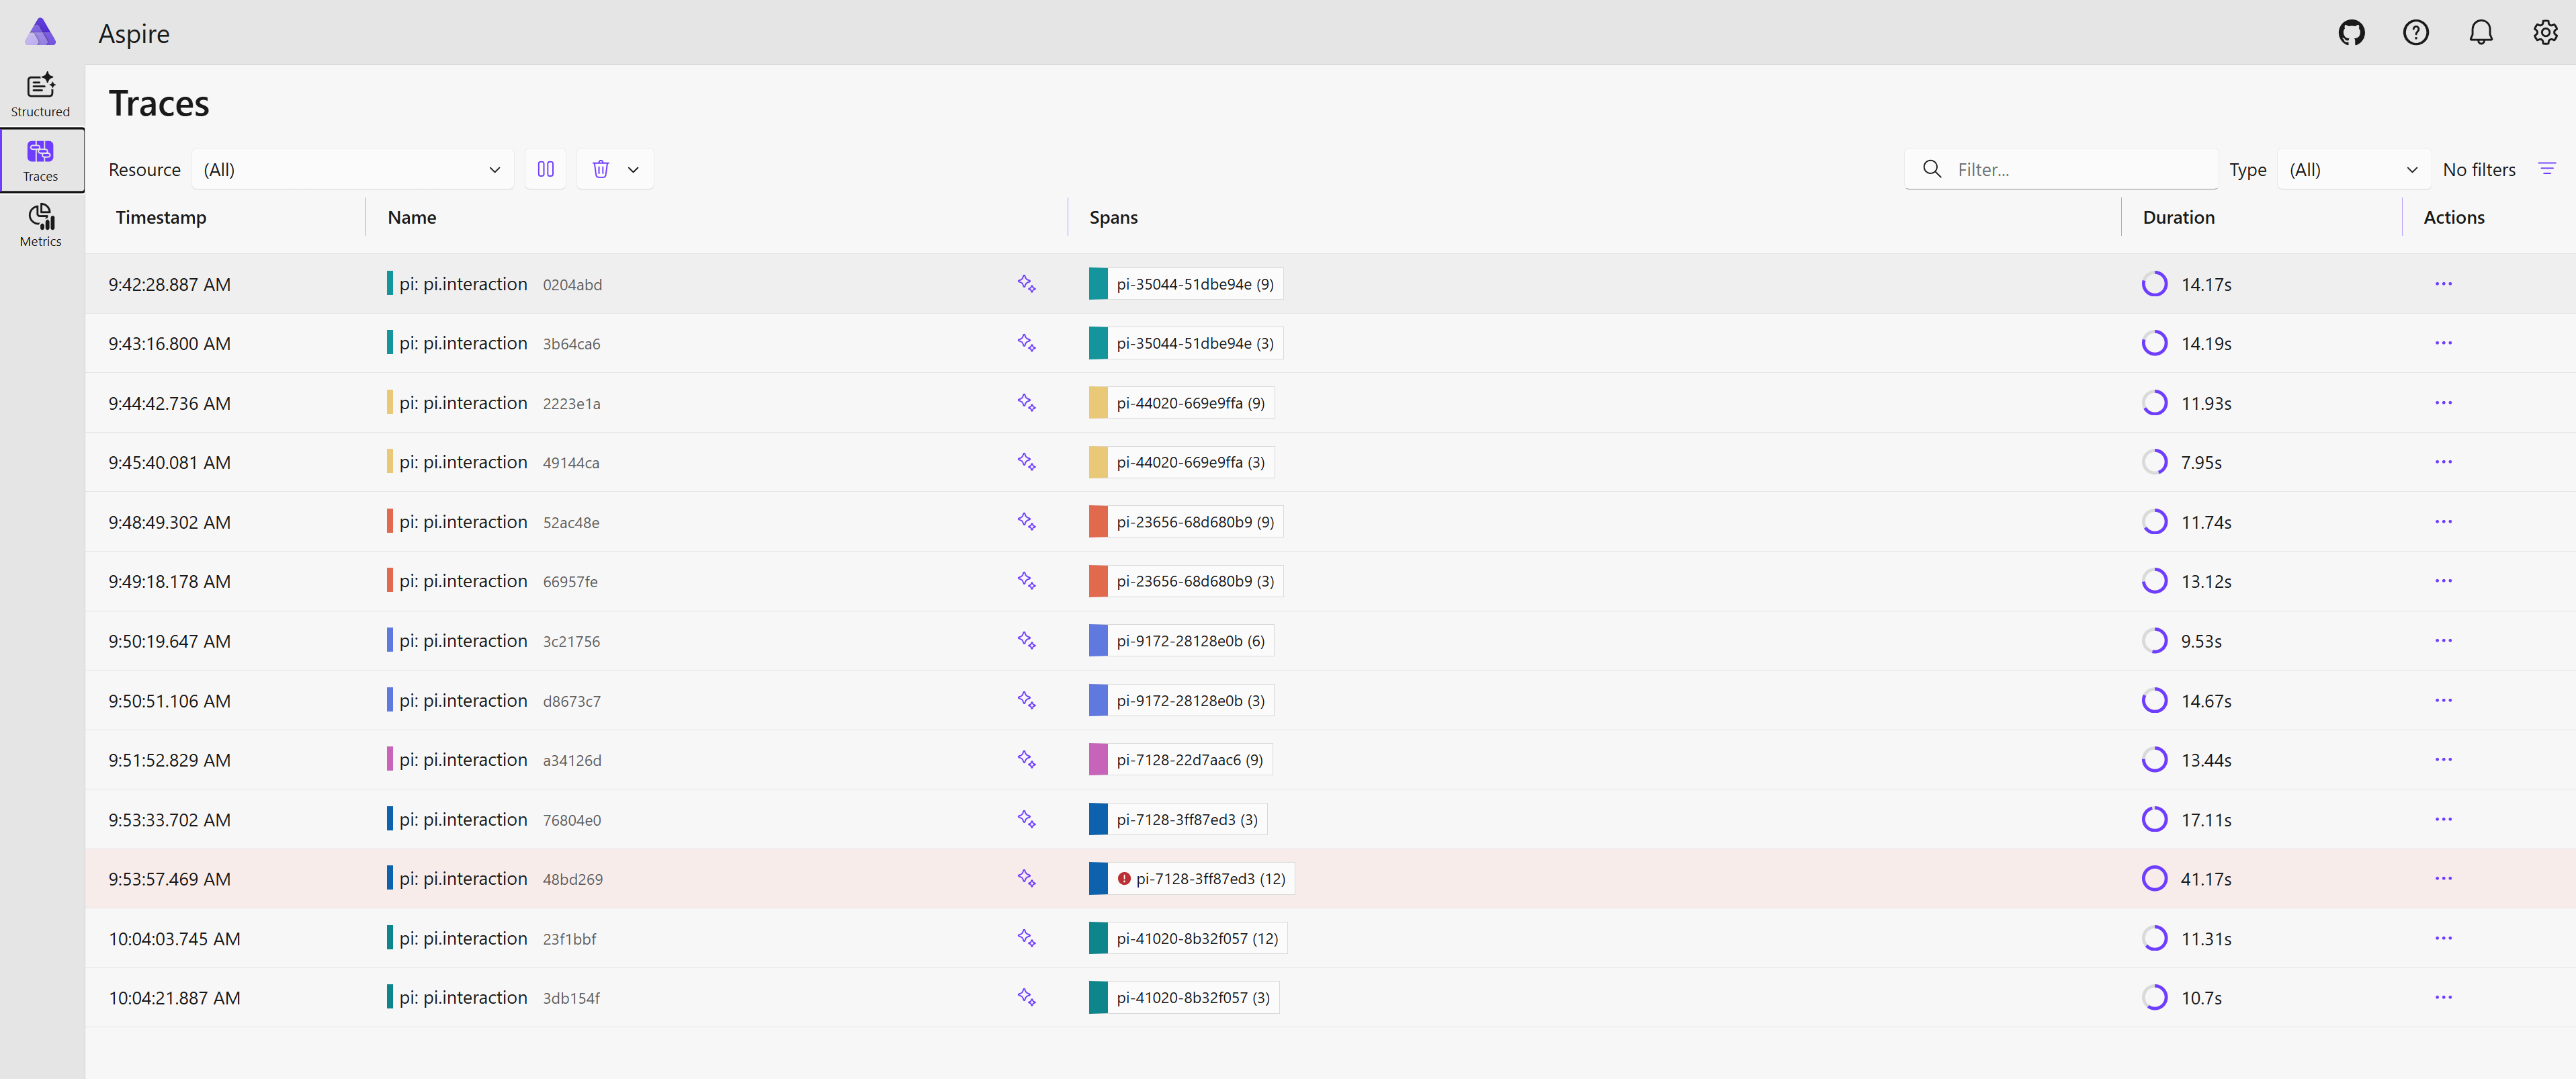
Task: Click the Duration column header
Action: 2178,217
